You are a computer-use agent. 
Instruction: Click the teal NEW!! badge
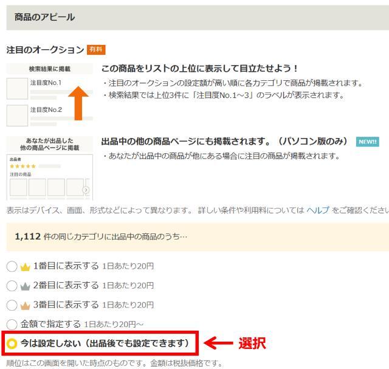[x=368, y=142]
